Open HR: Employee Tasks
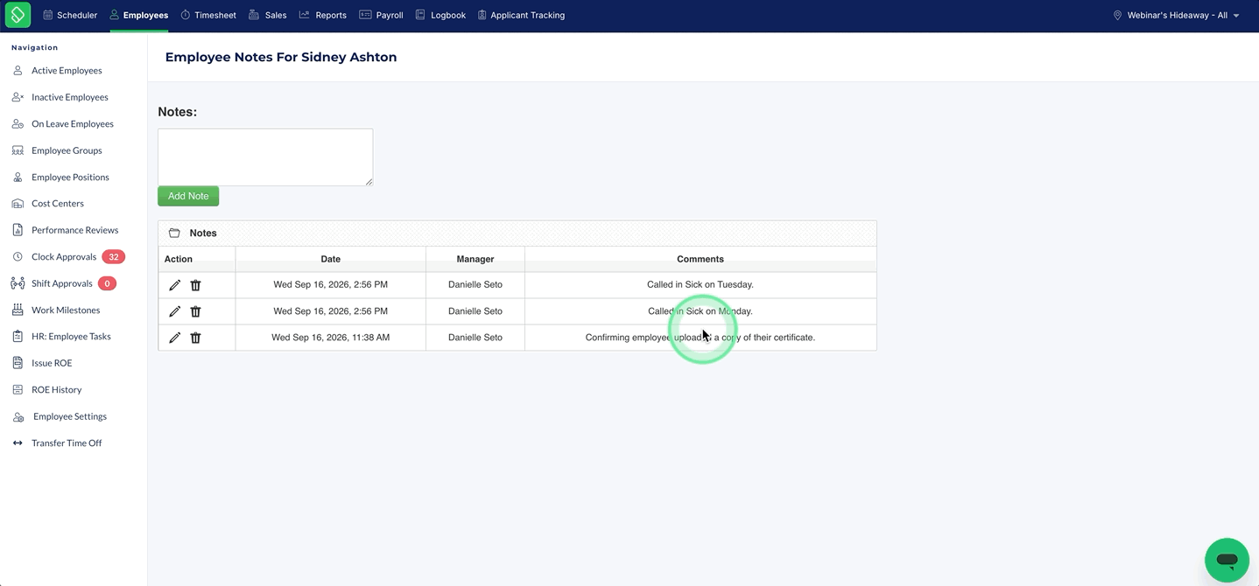The height and width of the screenshot is (586, 1259). (x=71, y=336)
